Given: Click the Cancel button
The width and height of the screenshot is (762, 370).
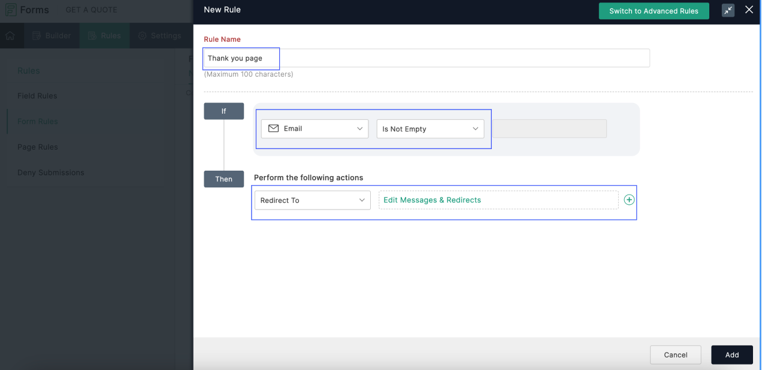Looking at the screenshot, I should [675, 354].
